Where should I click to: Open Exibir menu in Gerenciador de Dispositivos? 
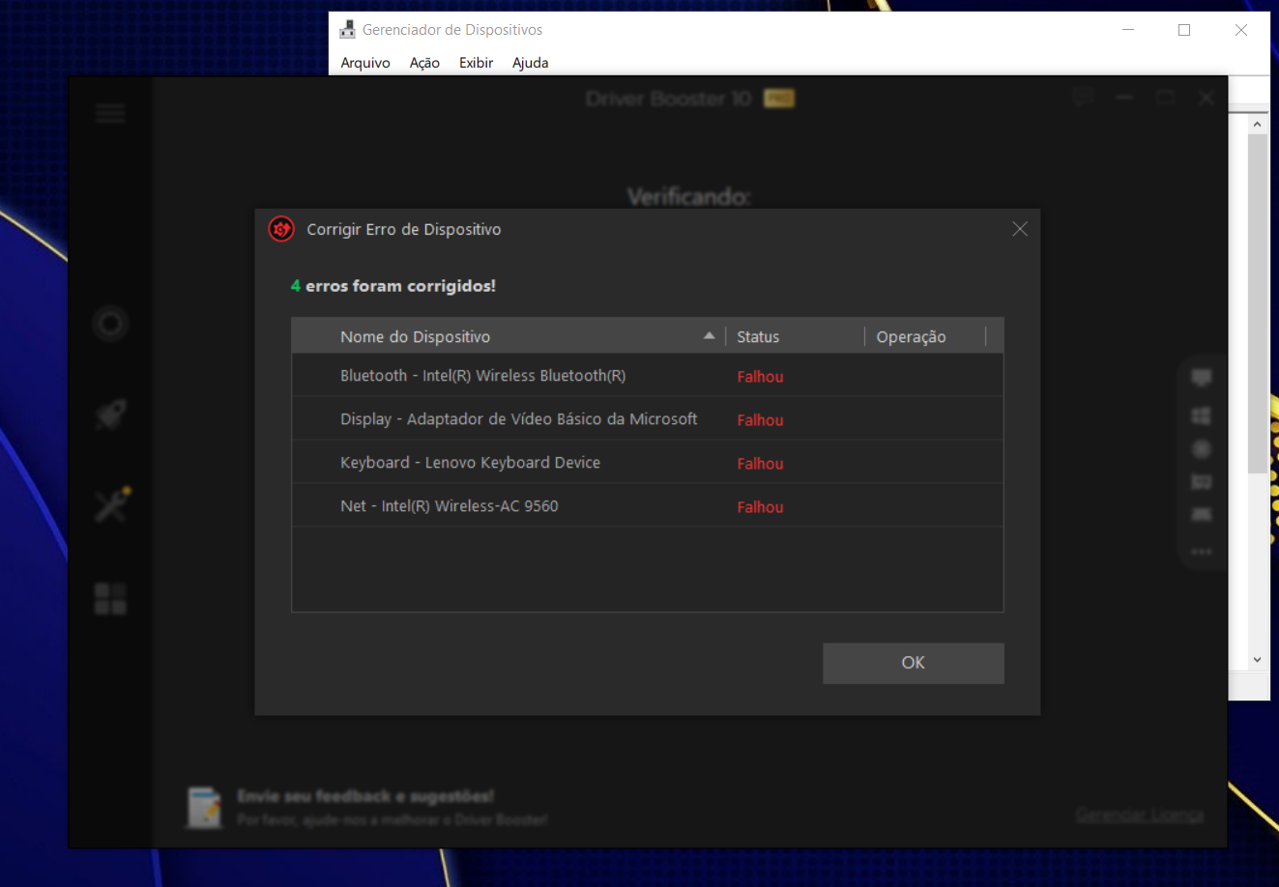tap(476, 63)
